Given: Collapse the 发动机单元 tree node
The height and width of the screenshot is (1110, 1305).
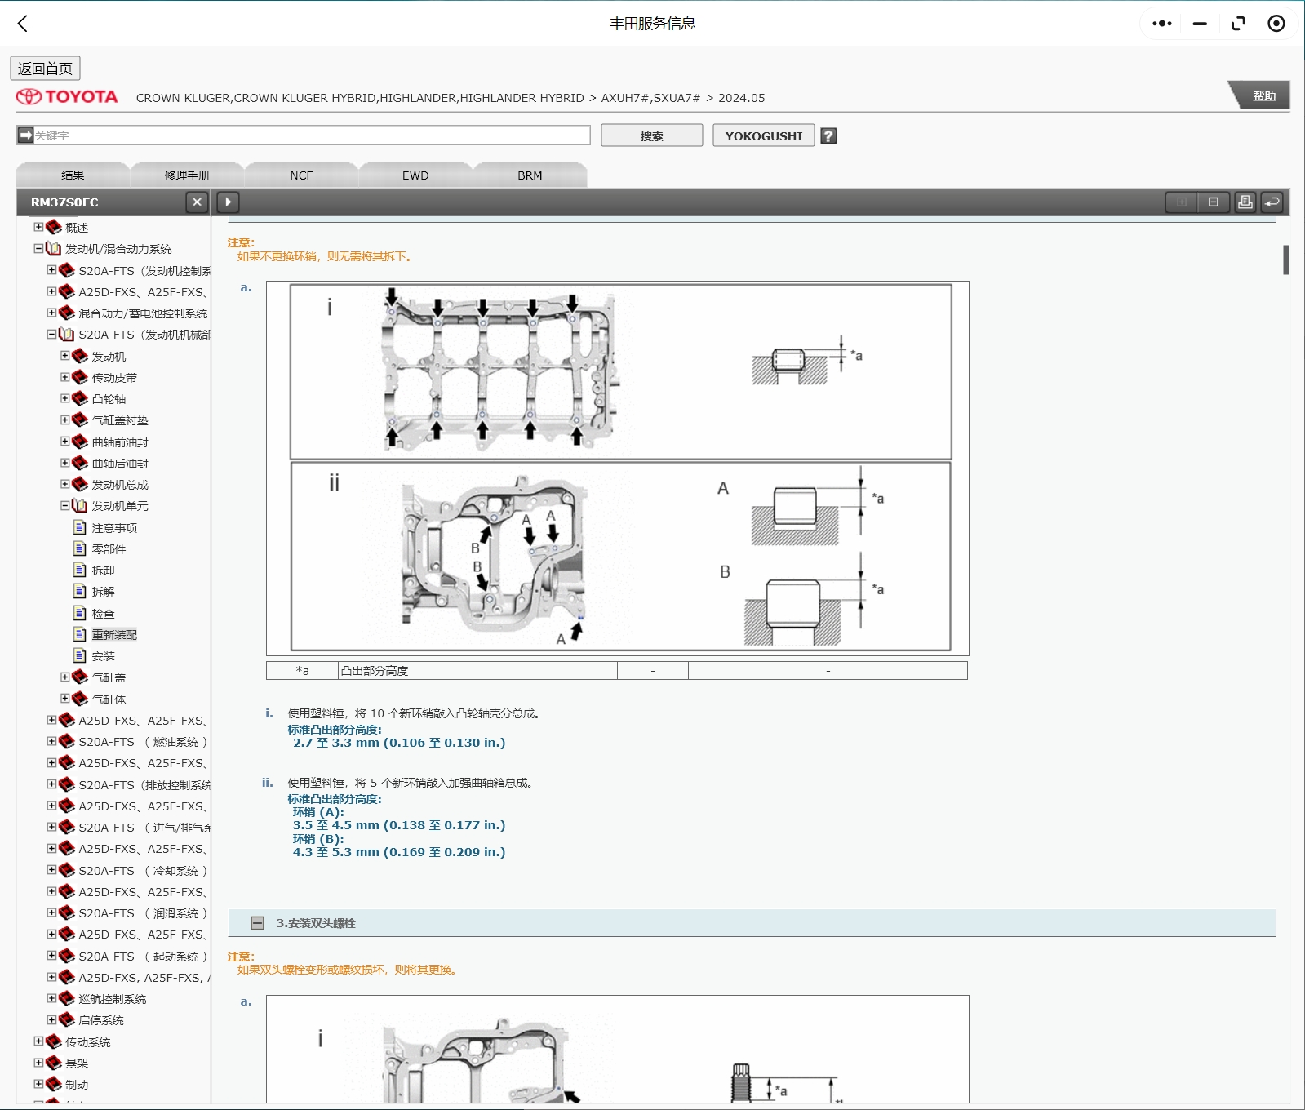Looking at the screenshot, I should [65, 506].
